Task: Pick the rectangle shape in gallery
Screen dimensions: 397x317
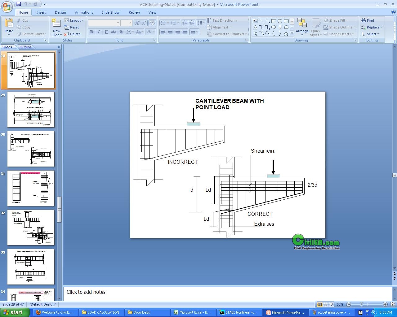Action: click(274, 21)
